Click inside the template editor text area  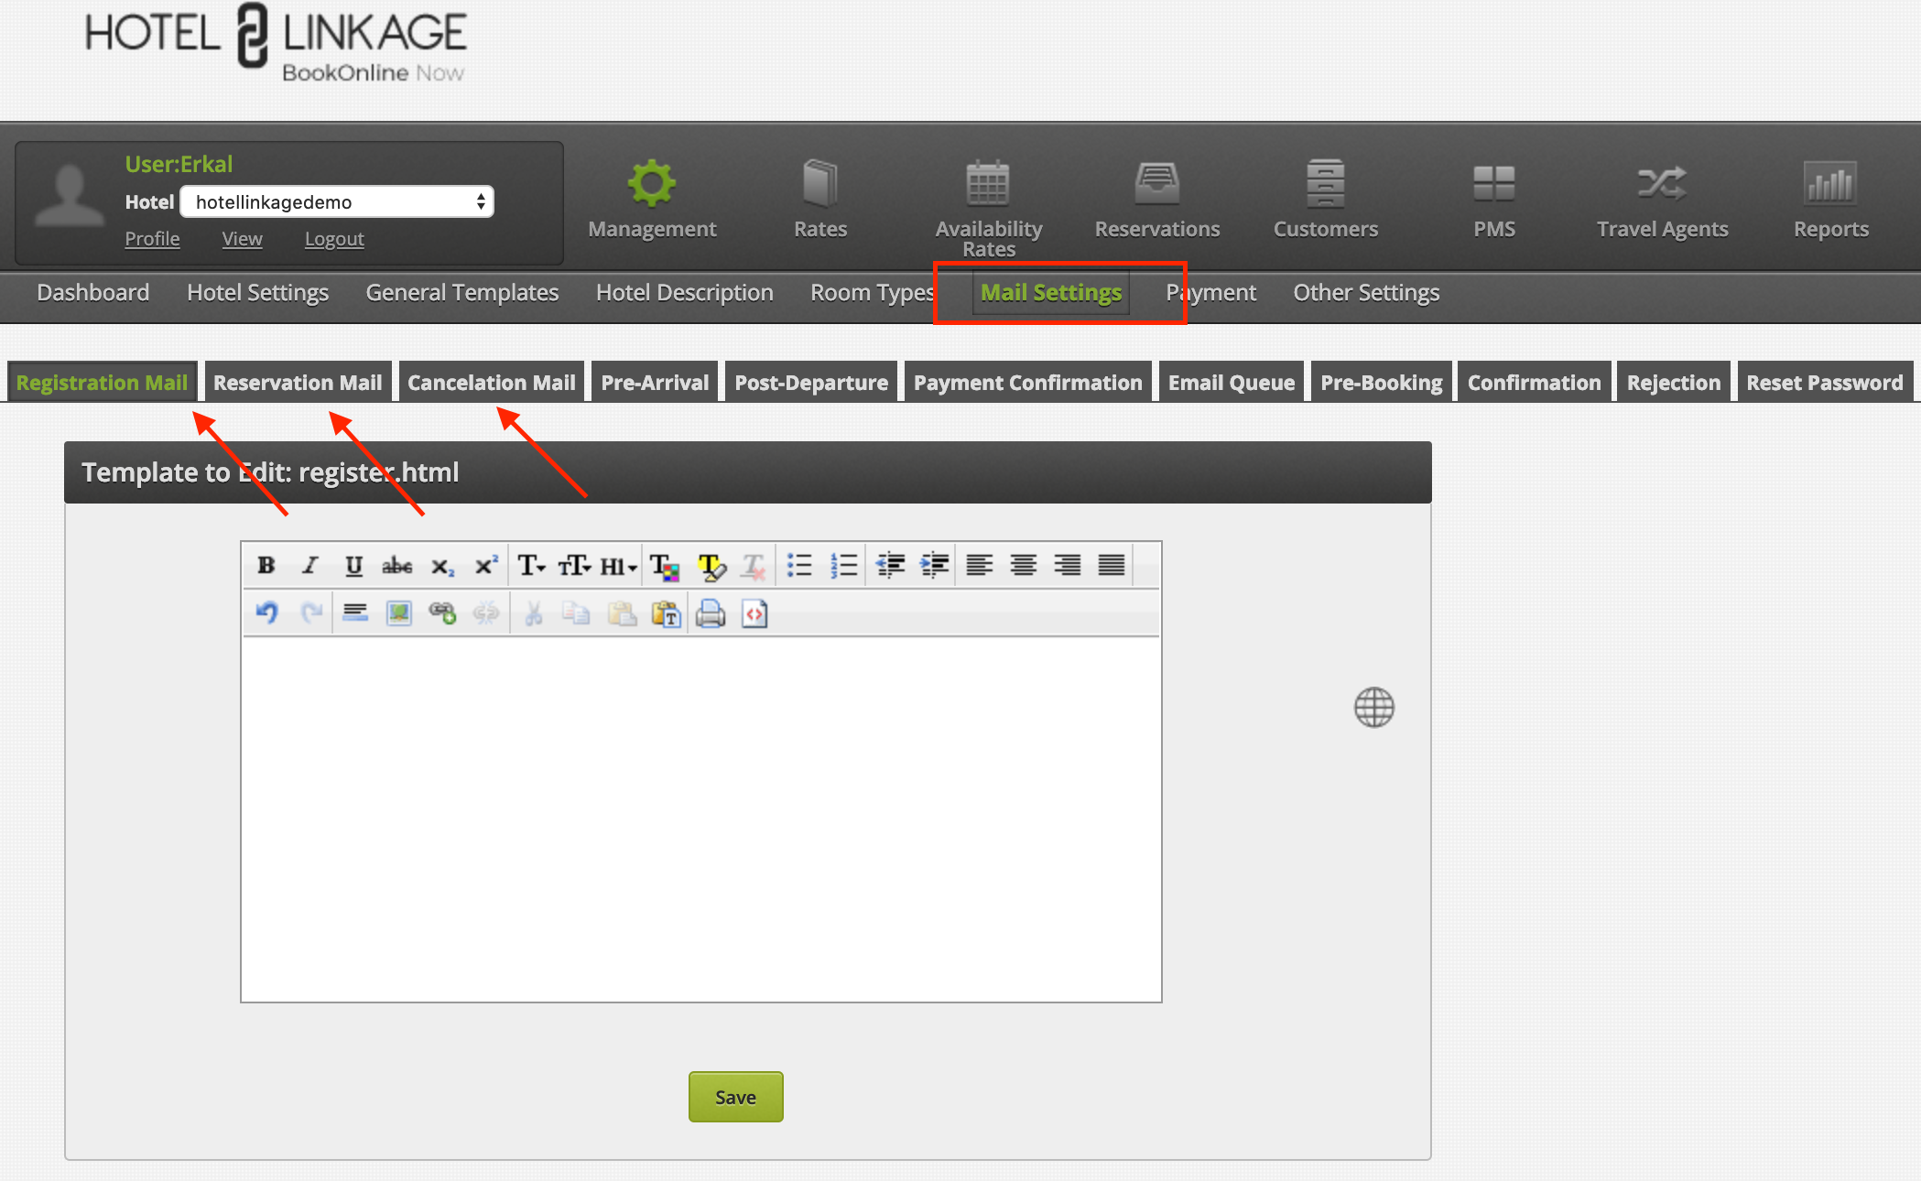(x=700, y=818)
